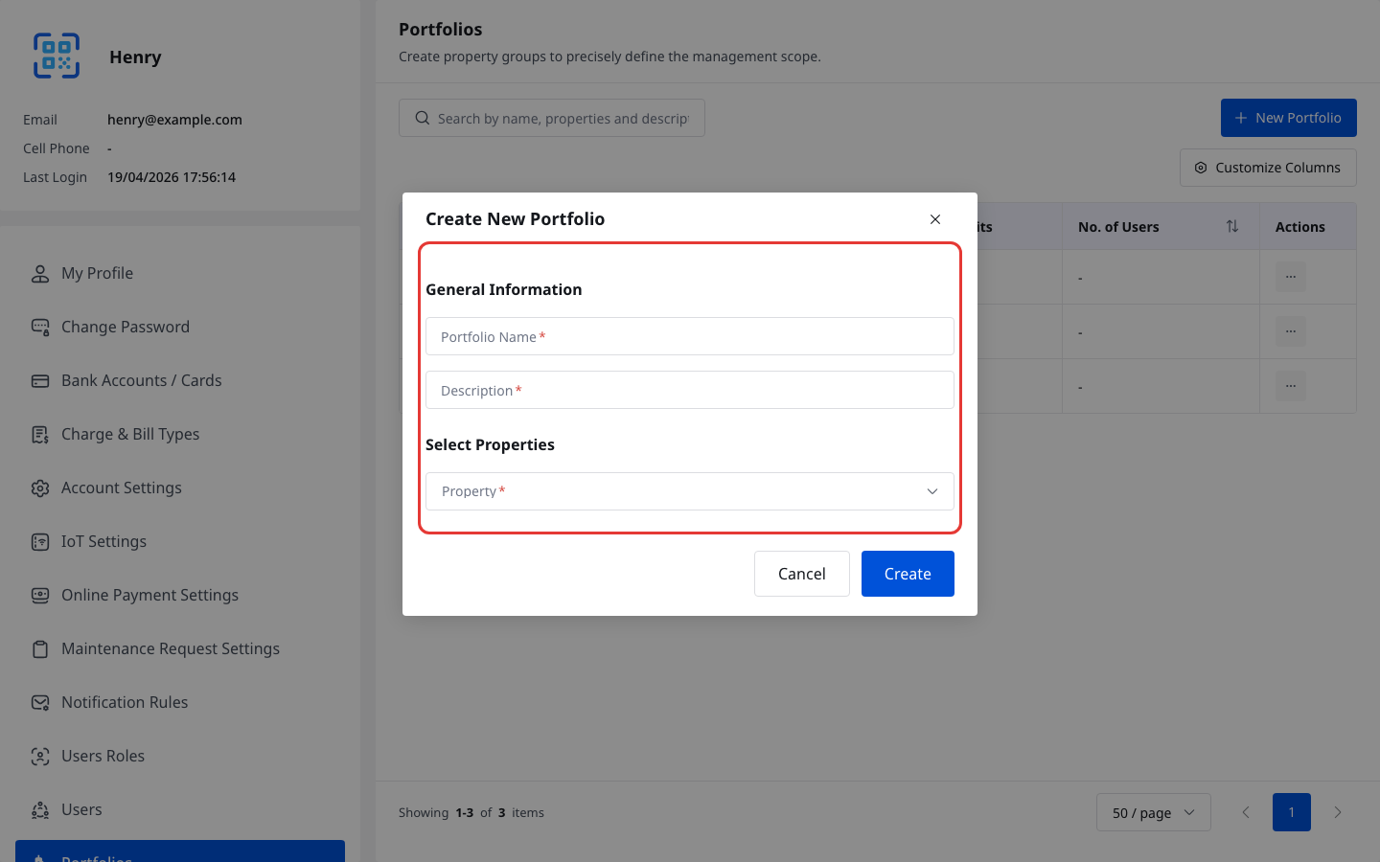1380x862 pixels.
Task: Select Charge & Bill Types
Action: (x=180, y=435)
